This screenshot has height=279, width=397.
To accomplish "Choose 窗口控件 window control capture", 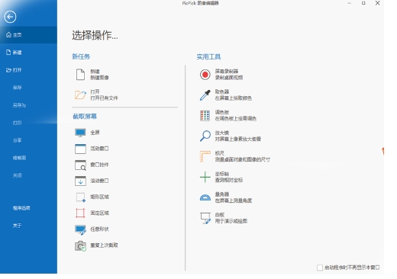I will 92,165.
